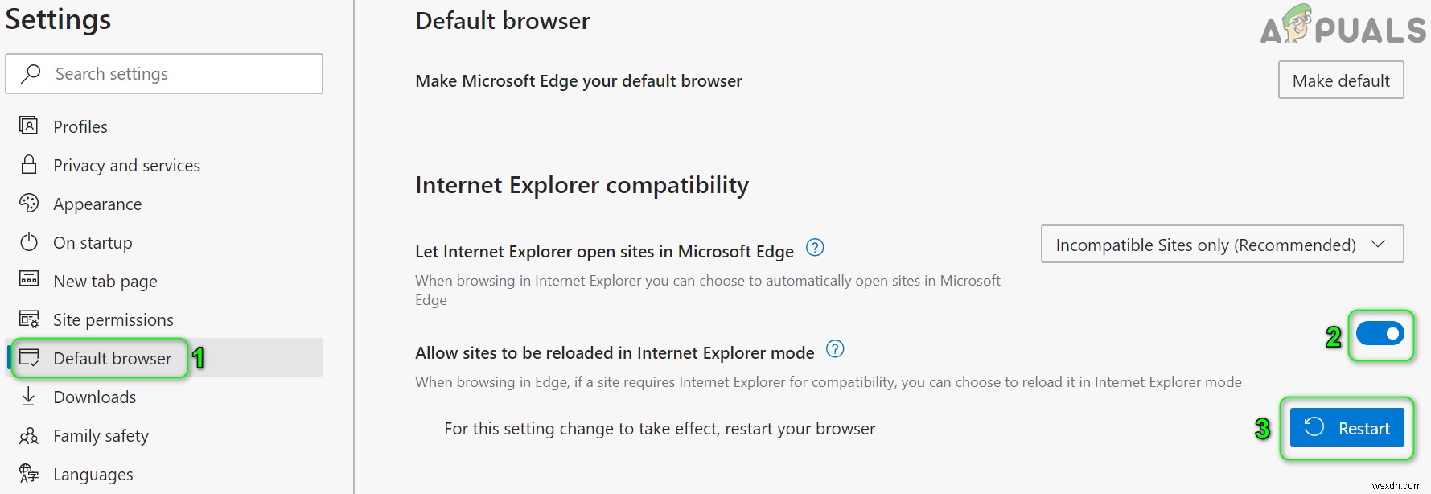Select the Languages icon in the sidebar
This screenshot has height=494, width=1431.
point(28,474)
